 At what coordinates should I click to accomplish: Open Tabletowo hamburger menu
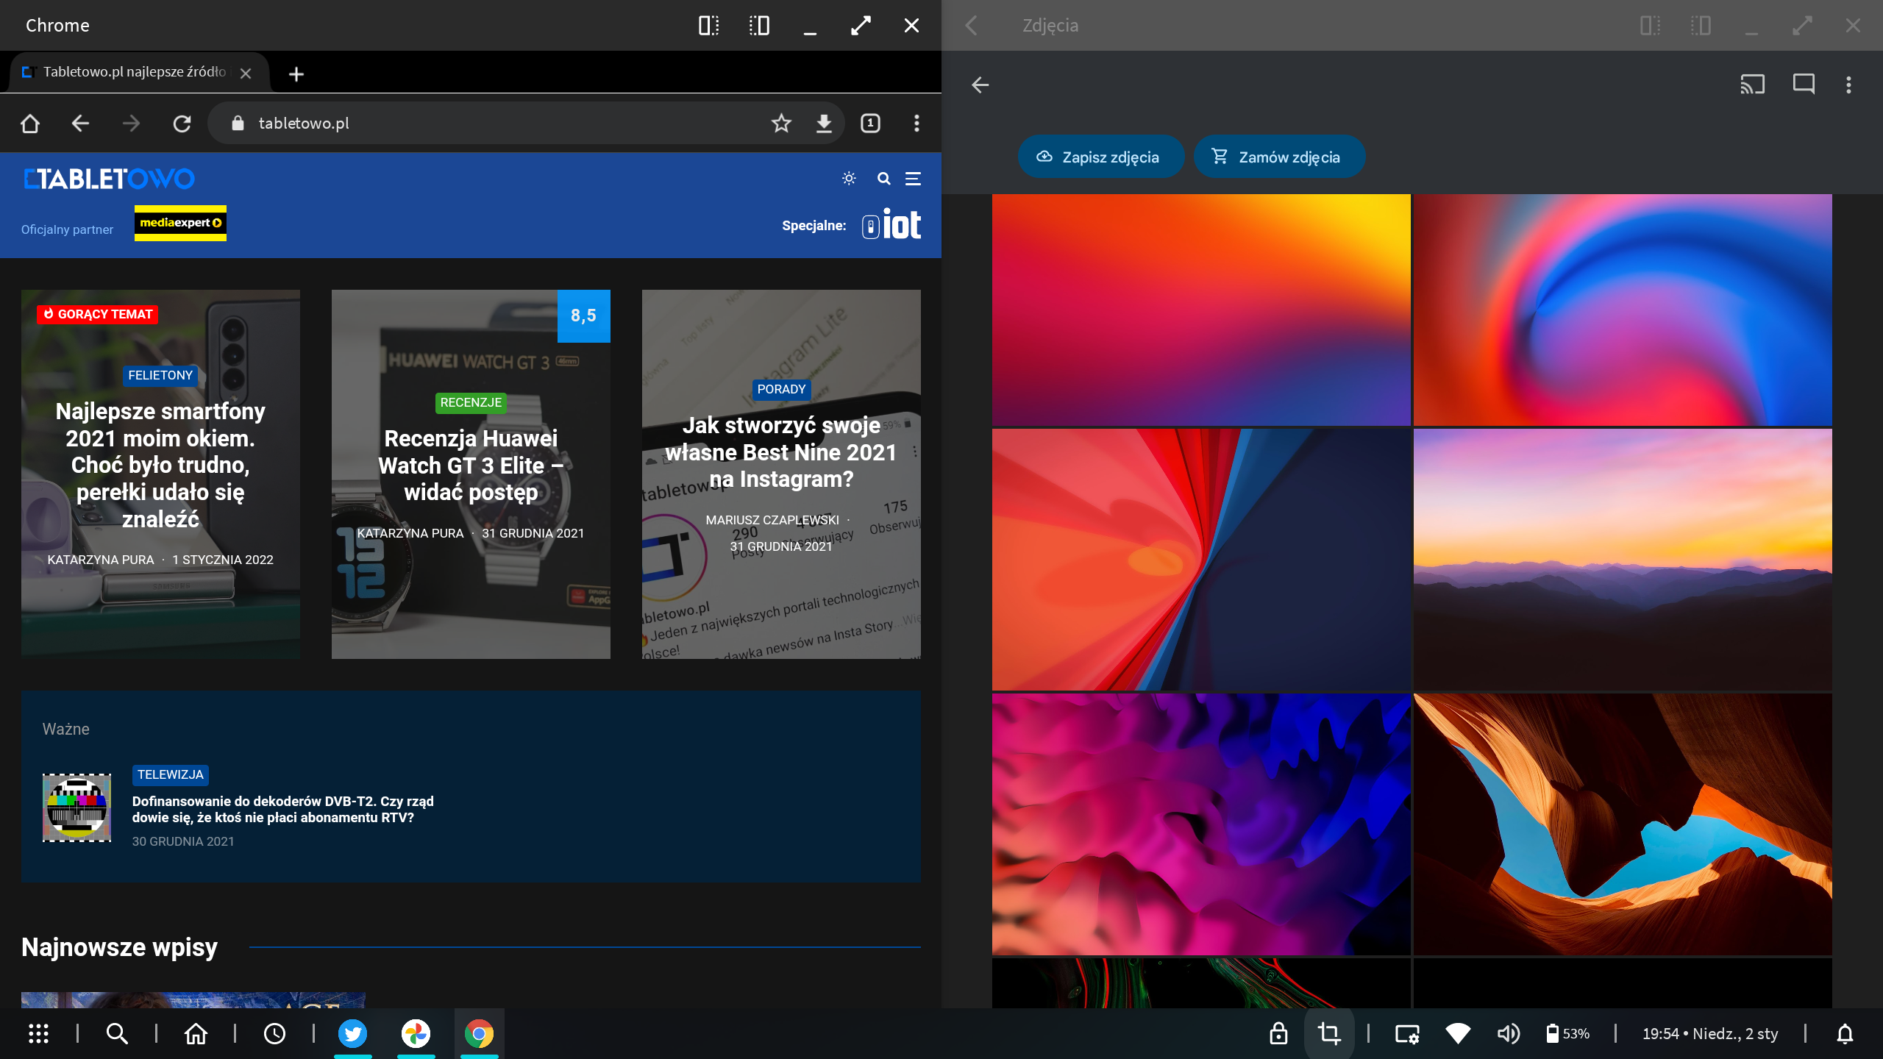(x=913, y=179)
